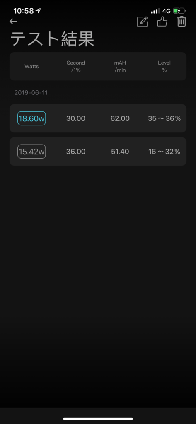Select the 15.42w result badge
This screenshot has width=196, height=424.
[31, 152]
